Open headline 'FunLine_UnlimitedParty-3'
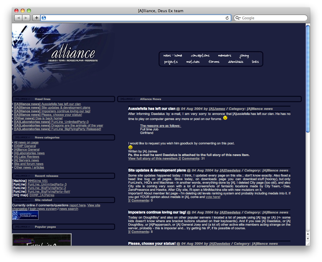Viewport: 322px width, 262px height. tap(51, 122)
